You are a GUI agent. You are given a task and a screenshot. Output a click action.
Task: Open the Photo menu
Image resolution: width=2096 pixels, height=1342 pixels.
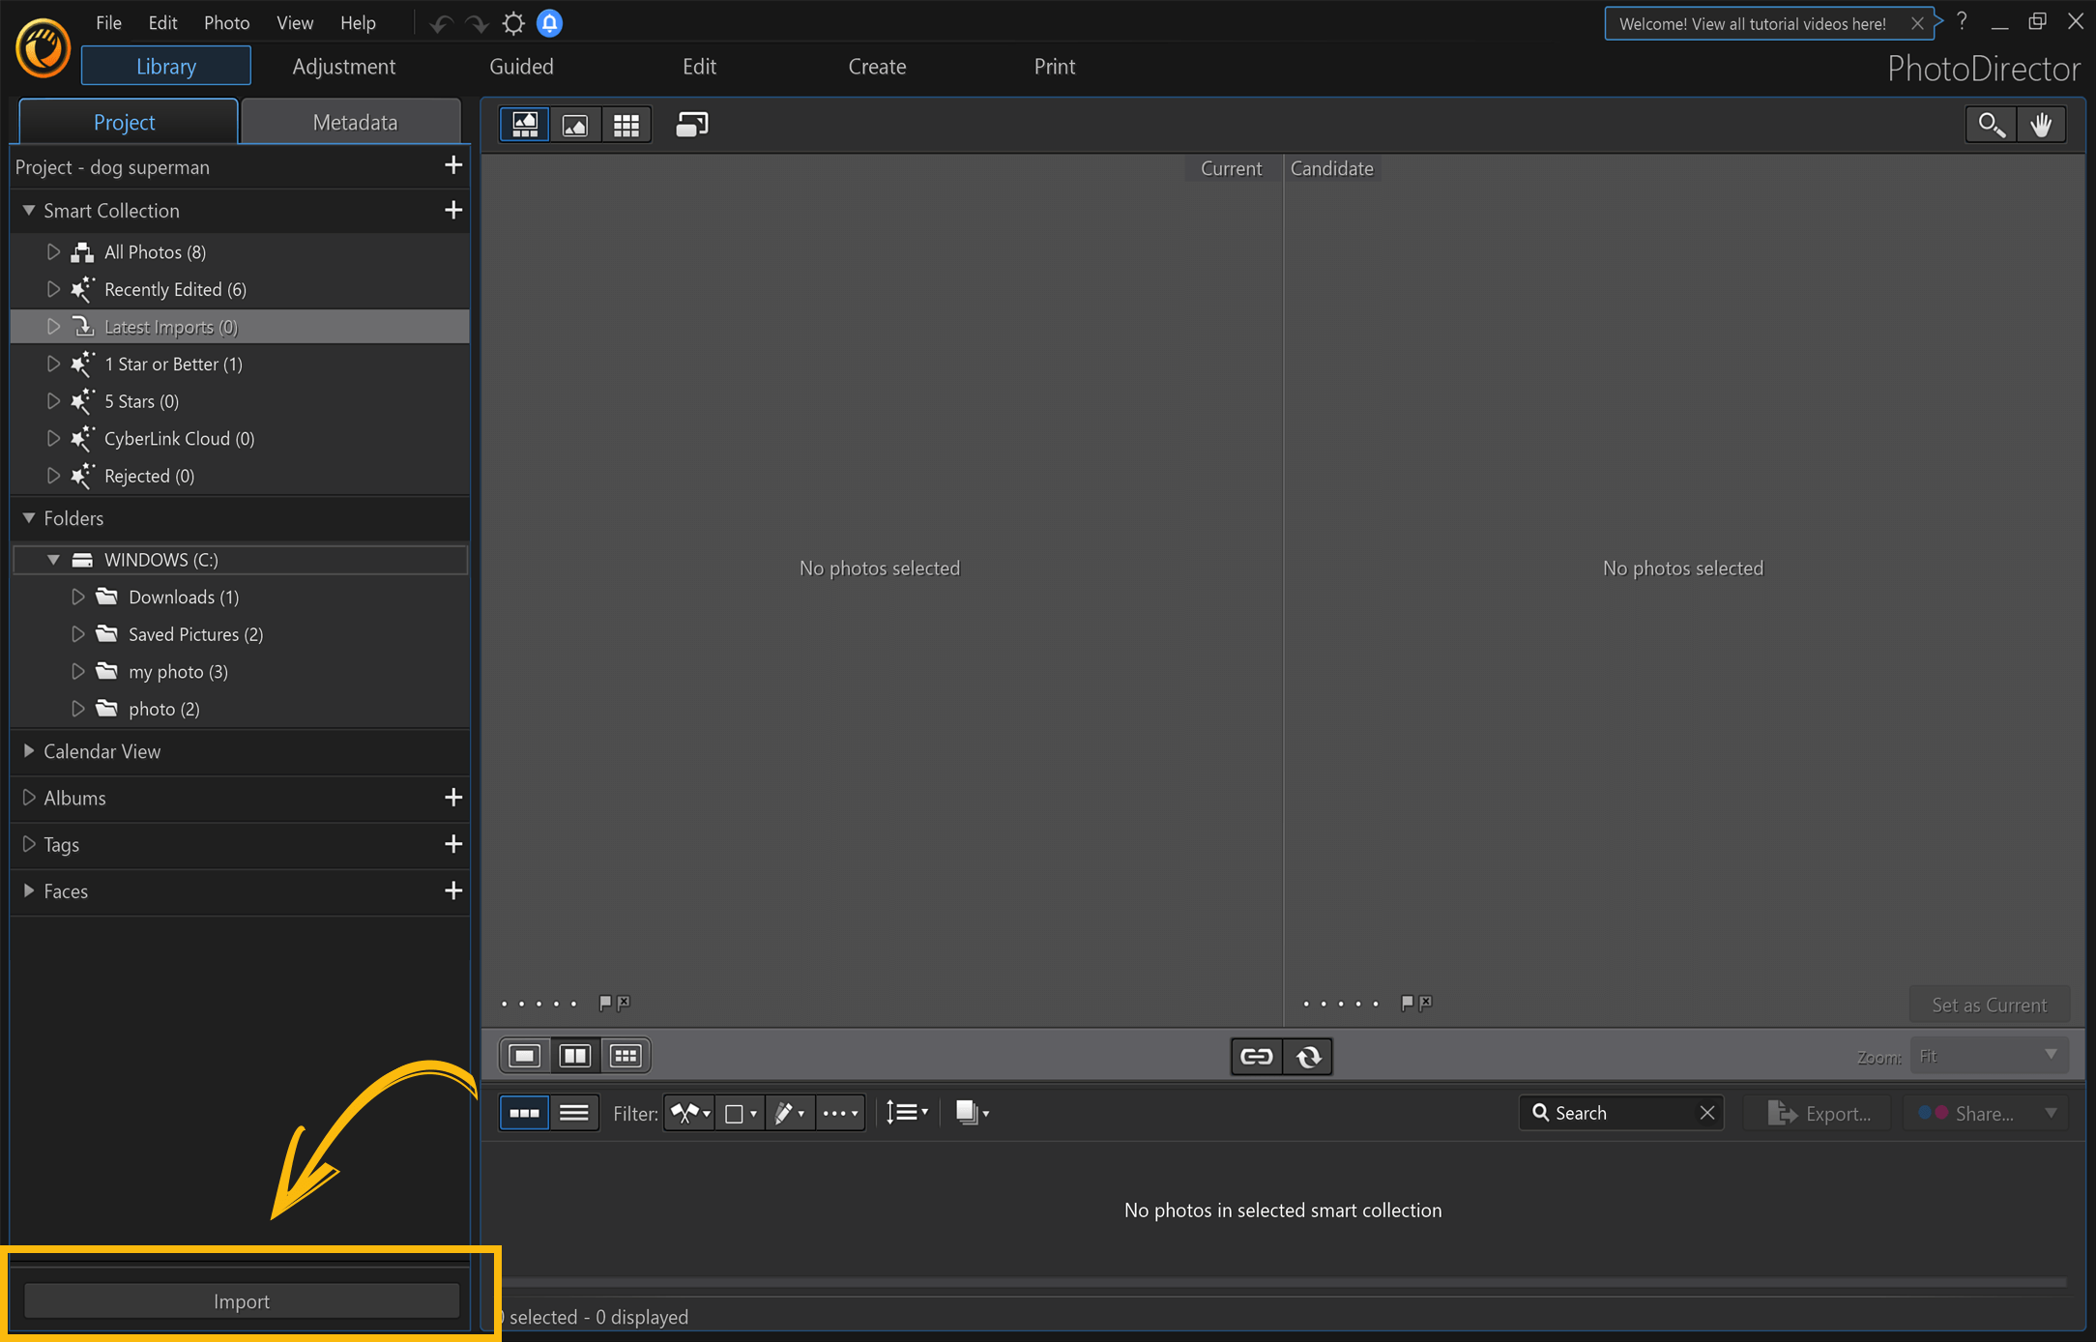click(226, 22)
